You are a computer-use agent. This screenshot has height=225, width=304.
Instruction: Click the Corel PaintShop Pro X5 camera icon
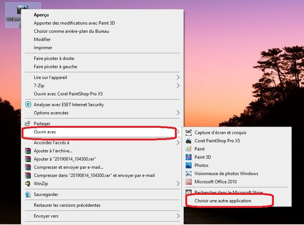coord(189,141)
